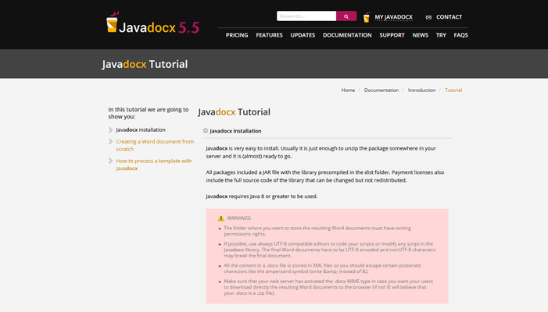The image size is (548, 312).
Task: Click the warning about UTF-8 compatible editors
Action: [330, 250]
